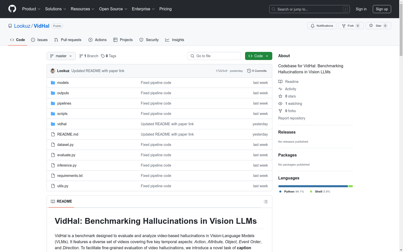
Task: Click 'Updated README with paper link' on vidhal row
Action: click(167, 124)
